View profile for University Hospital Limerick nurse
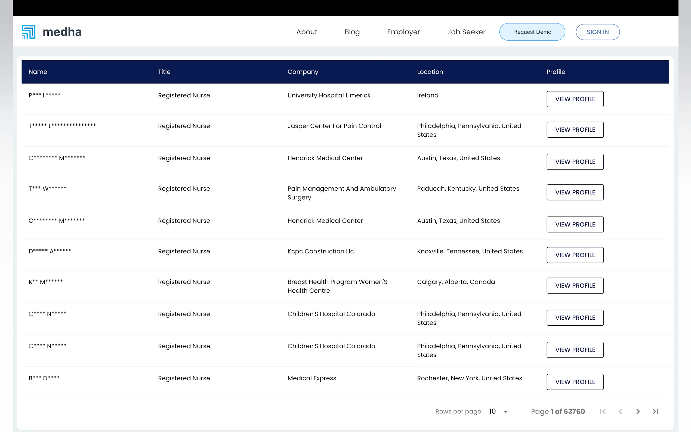 tap(575, 99)
